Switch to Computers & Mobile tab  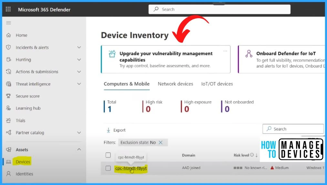coord(127,84)
